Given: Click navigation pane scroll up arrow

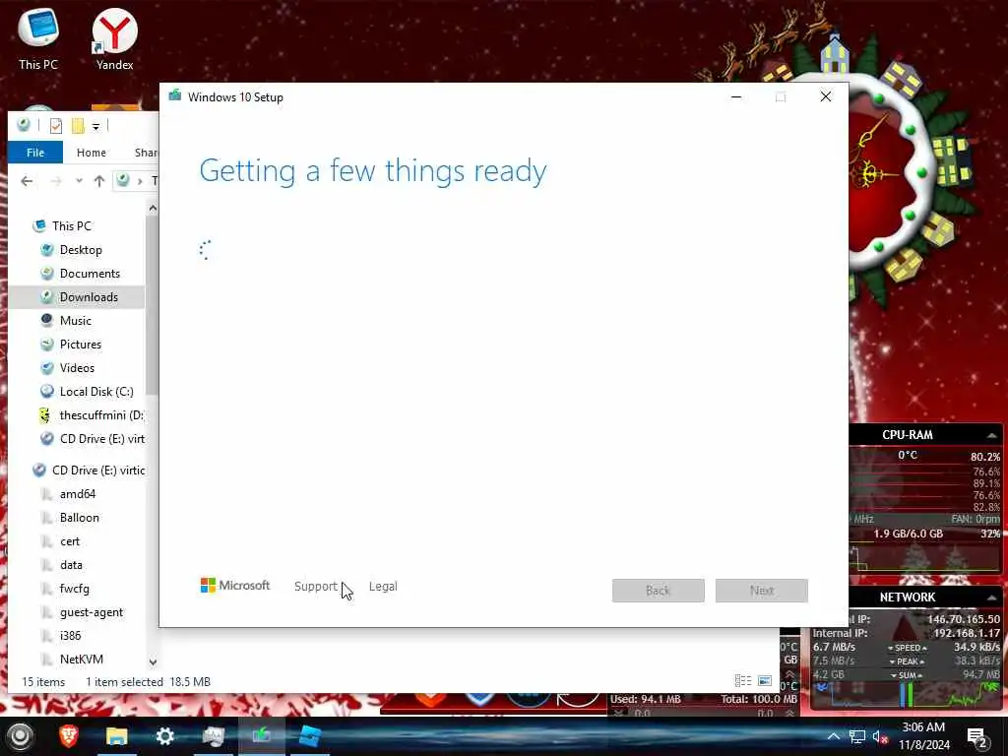Looking at the screenshot, I should (x=153, y=208).
